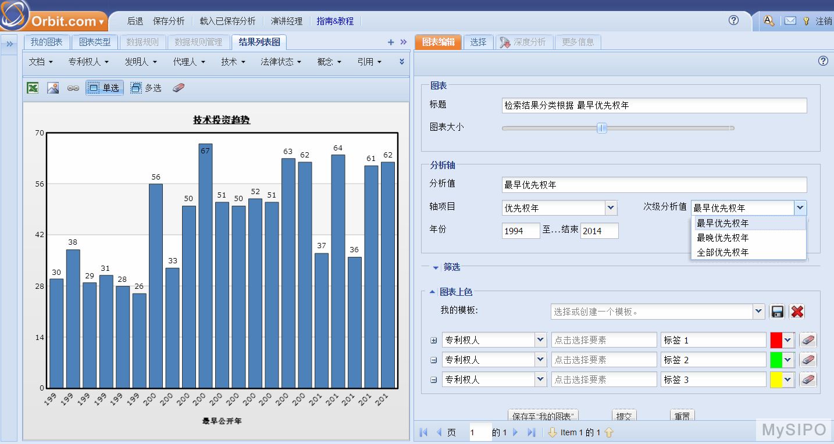Clear 标签 1 row with eraser icon
The image size is (834, 444).
point(808,340)
